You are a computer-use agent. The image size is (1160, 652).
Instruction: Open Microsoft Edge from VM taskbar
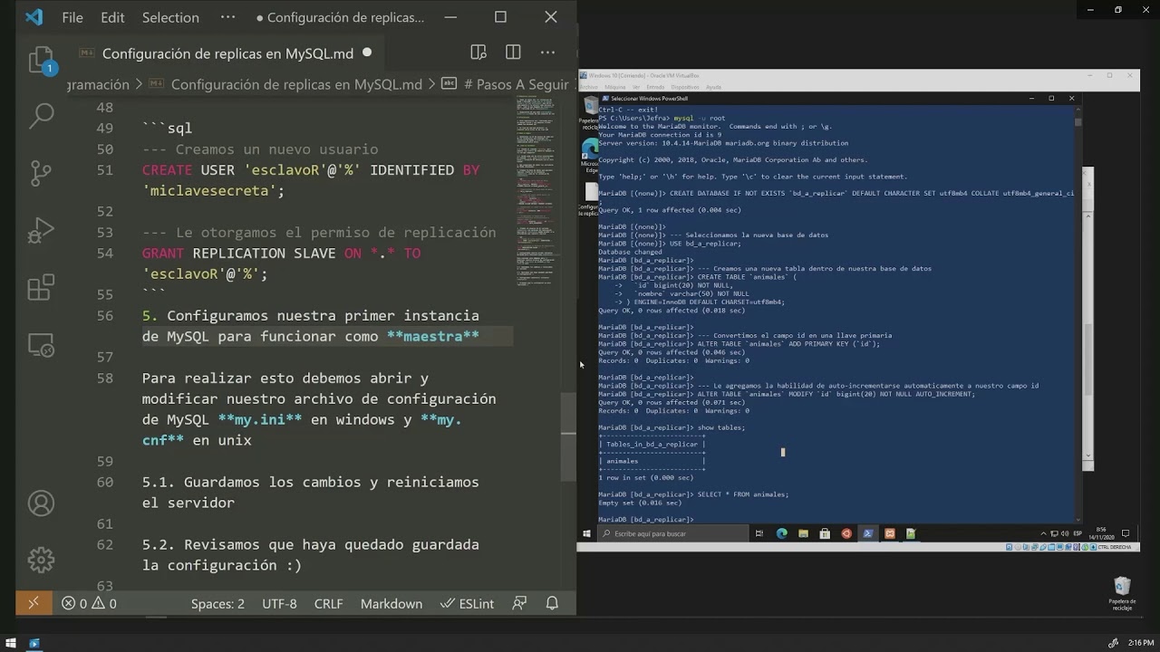coord(782,534)
